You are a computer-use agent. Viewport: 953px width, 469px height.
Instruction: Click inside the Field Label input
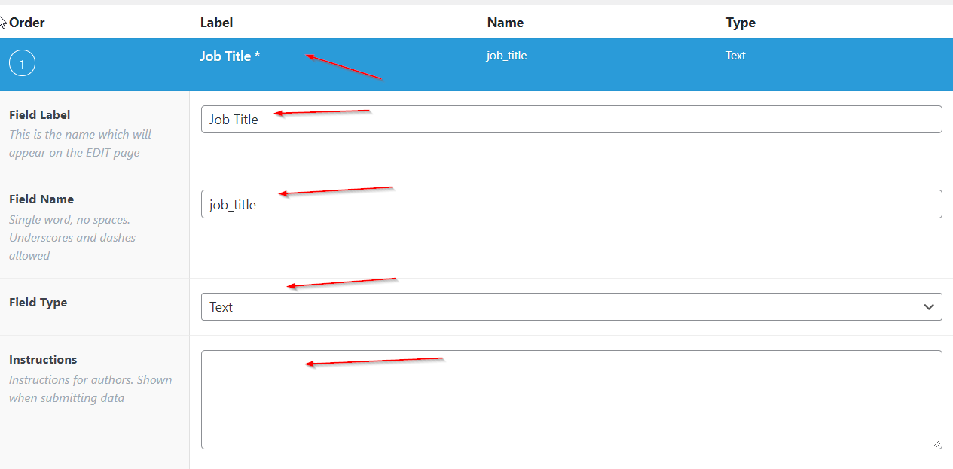(571, 120)
